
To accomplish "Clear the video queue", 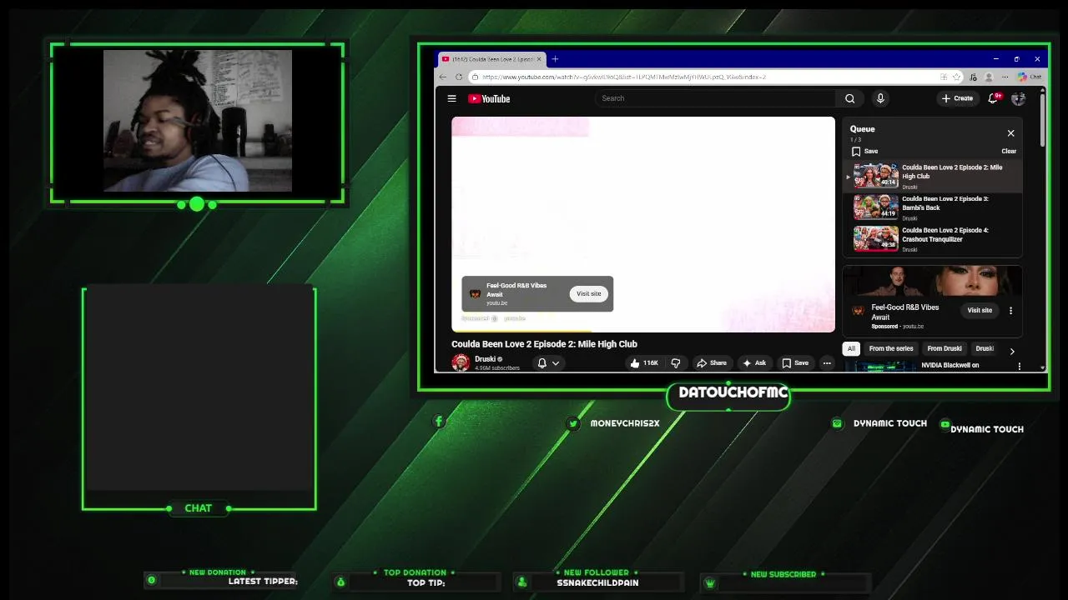I will (x=1009, y=151).
